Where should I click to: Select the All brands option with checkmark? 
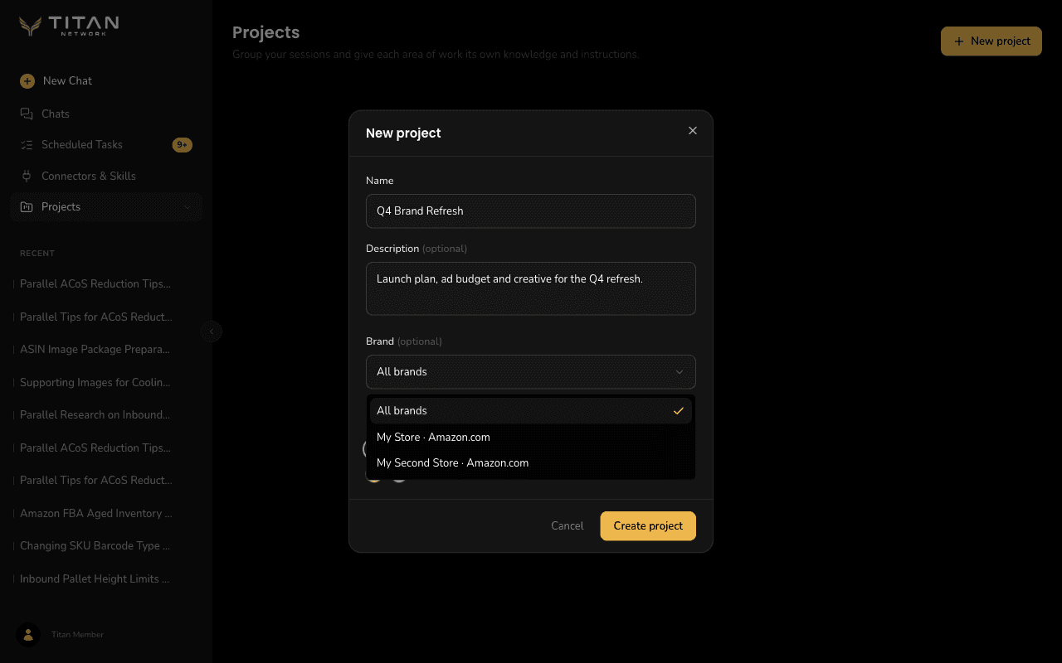pyautogui.click(x=531, y=411)
